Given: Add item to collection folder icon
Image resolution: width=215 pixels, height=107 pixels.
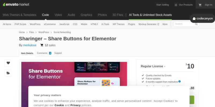Looking at the screenshot, I should [x=8, y=73].
